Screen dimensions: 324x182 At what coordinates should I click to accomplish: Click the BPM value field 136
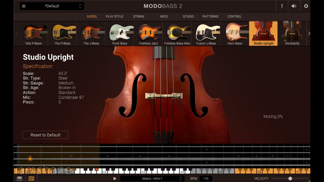point(206,178)
